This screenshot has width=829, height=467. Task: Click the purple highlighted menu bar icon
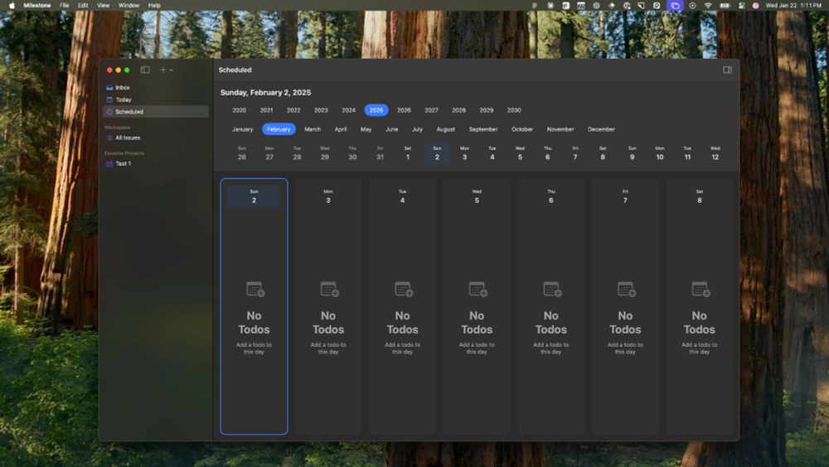(675, 5)
